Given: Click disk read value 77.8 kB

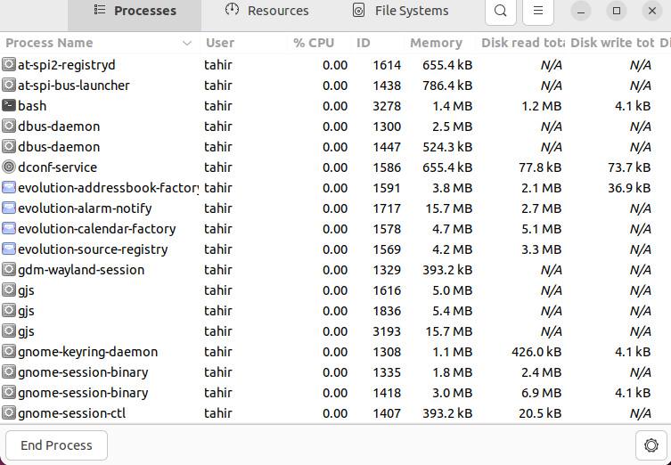Looking at the screenshot, I should point(540,167).
